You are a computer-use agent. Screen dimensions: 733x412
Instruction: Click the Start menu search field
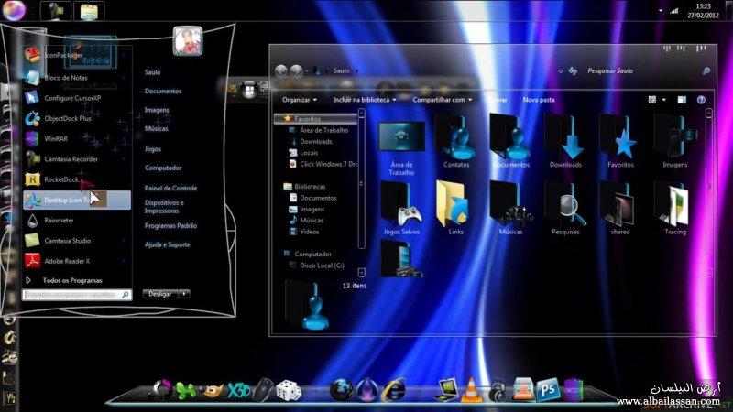[77, 295]
